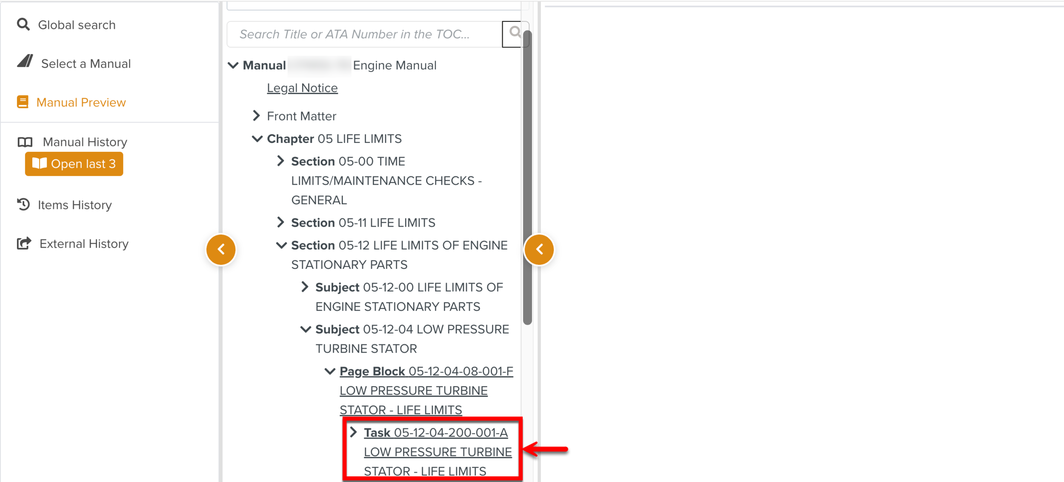This screenshot has height=482, width=1064.
Task: Switch to Manual Preview in the sidebar
Action: click(81, 102)
